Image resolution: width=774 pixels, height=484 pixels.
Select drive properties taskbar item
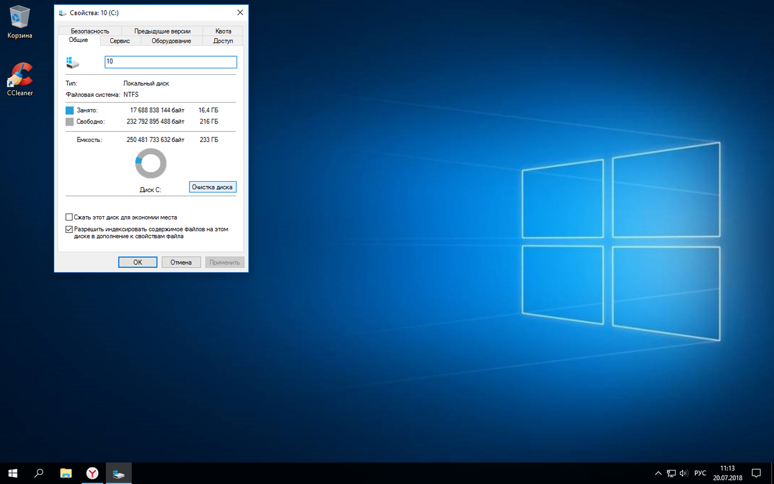coord(119,473)
